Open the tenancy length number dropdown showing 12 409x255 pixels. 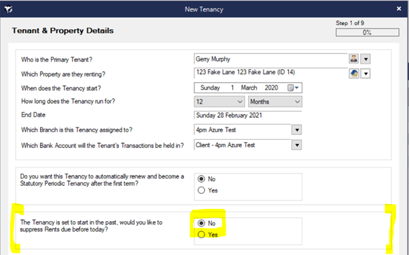tap(219, 102)
